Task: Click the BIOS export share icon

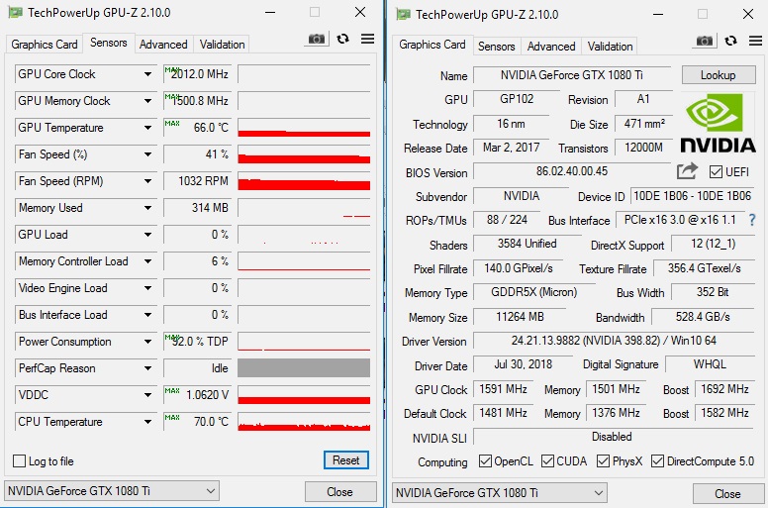Action: click(687, 171)
